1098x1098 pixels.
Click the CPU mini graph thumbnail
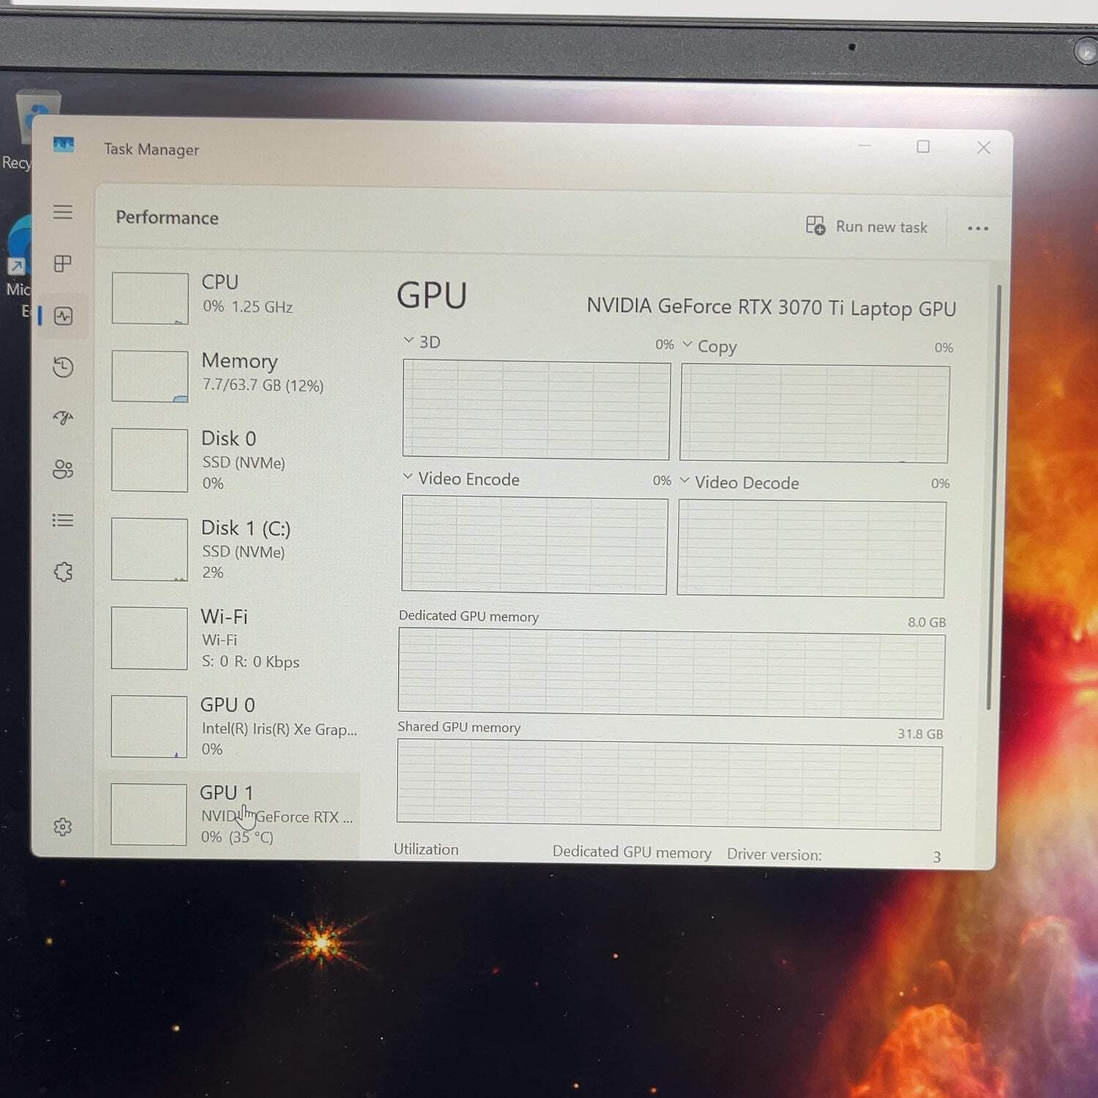click(x=150, y=298)
